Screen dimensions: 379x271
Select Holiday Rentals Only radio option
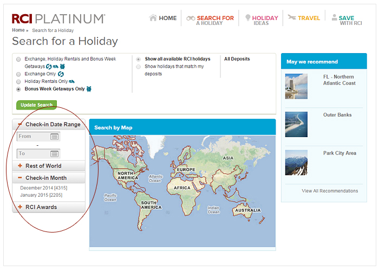[19, 81]
